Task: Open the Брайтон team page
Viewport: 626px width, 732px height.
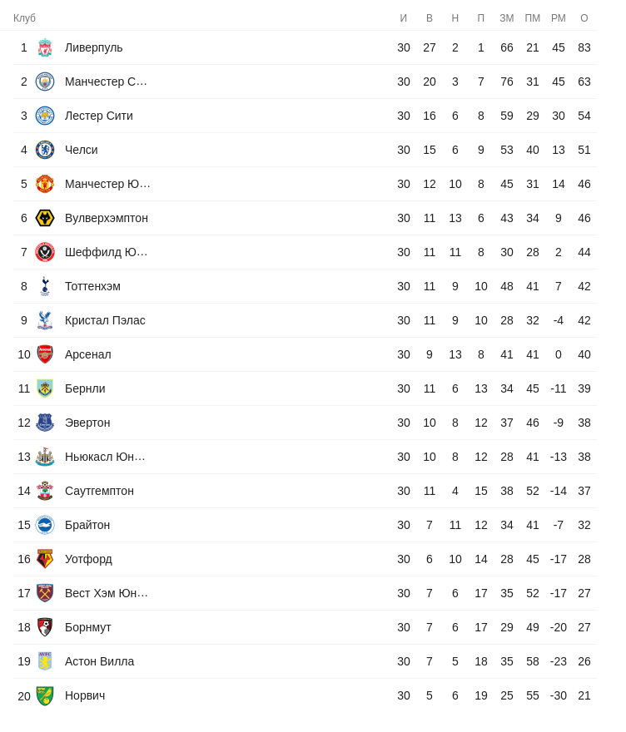Action: (x=87, y=525)
